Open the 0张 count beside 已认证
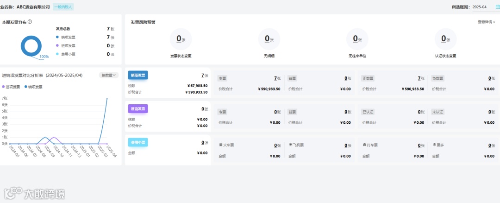500x203 pixels. pos(421,112)
